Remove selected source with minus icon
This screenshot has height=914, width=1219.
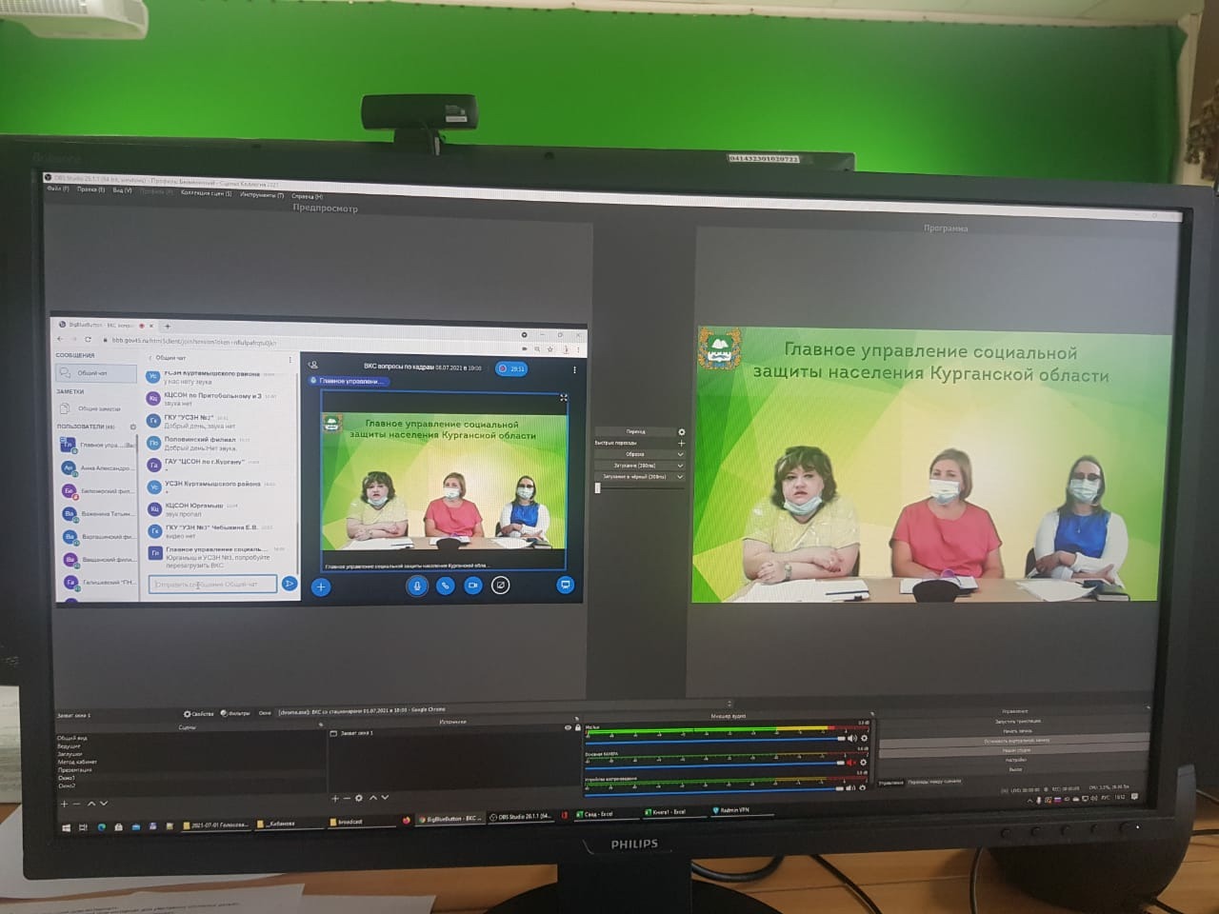point(347,799)
